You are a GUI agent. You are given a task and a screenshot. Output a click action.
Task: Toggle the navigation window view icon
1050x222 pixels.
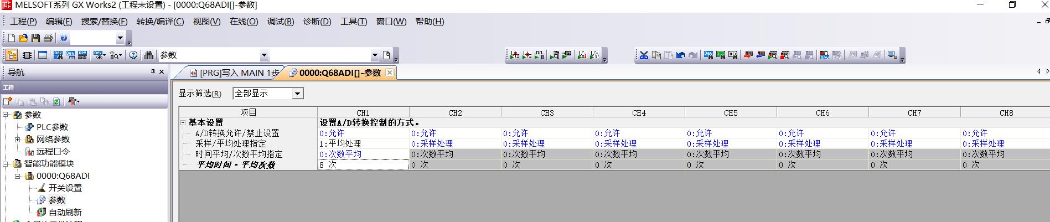[11, 55]
